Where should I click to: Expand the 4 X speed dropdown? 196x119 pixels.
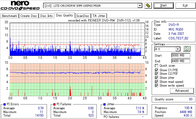point(178,49)
